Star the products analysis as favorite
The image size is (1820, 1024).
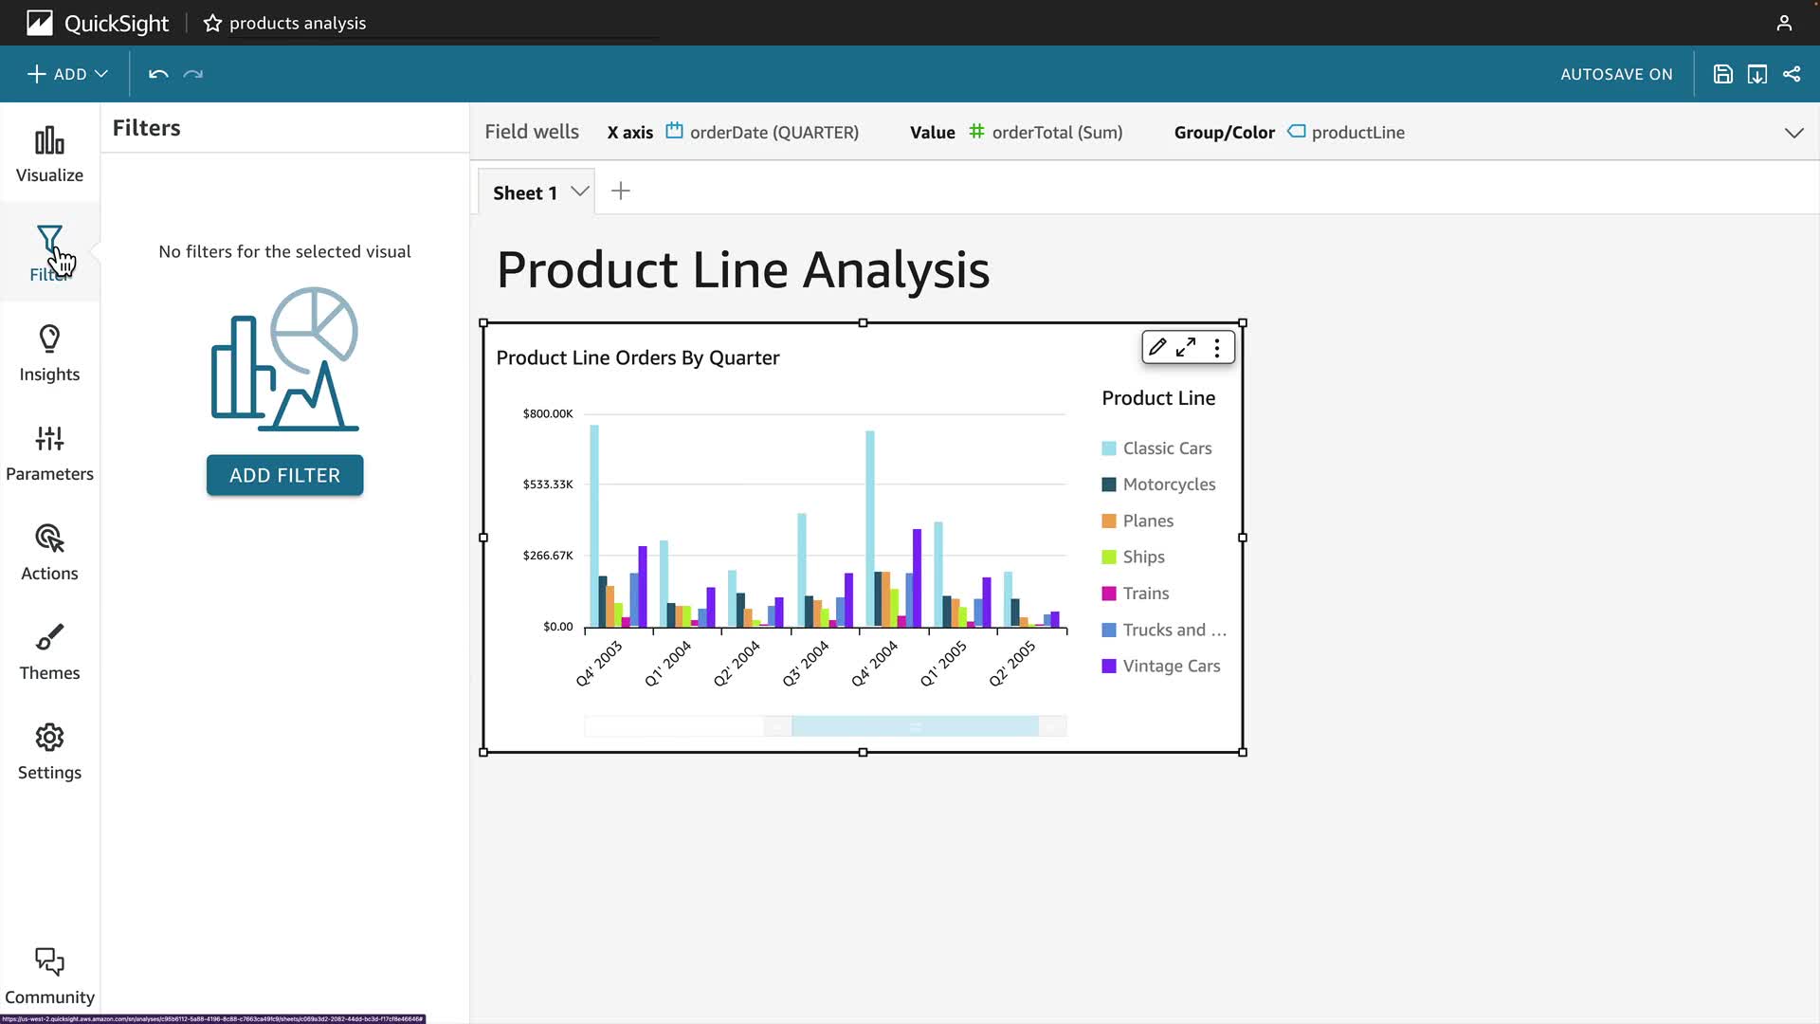212,23
